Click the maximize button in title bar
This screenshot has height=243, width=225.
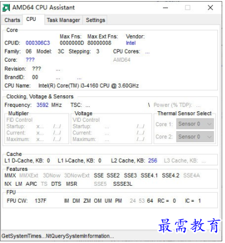pos(188,8)
